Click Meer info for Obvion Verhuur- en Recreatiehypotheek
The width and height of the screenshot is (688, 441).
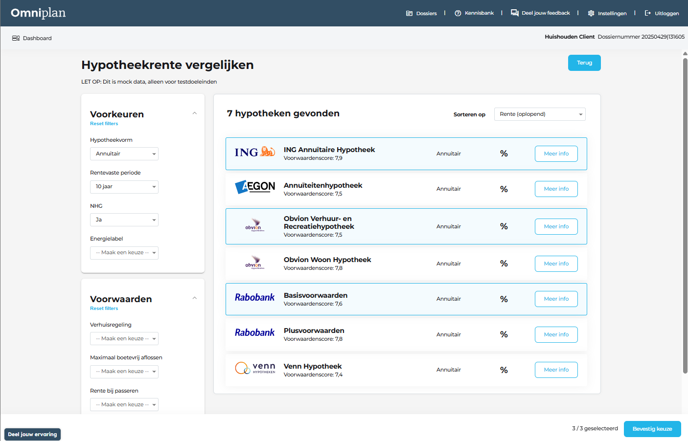[x=556, y=226]
